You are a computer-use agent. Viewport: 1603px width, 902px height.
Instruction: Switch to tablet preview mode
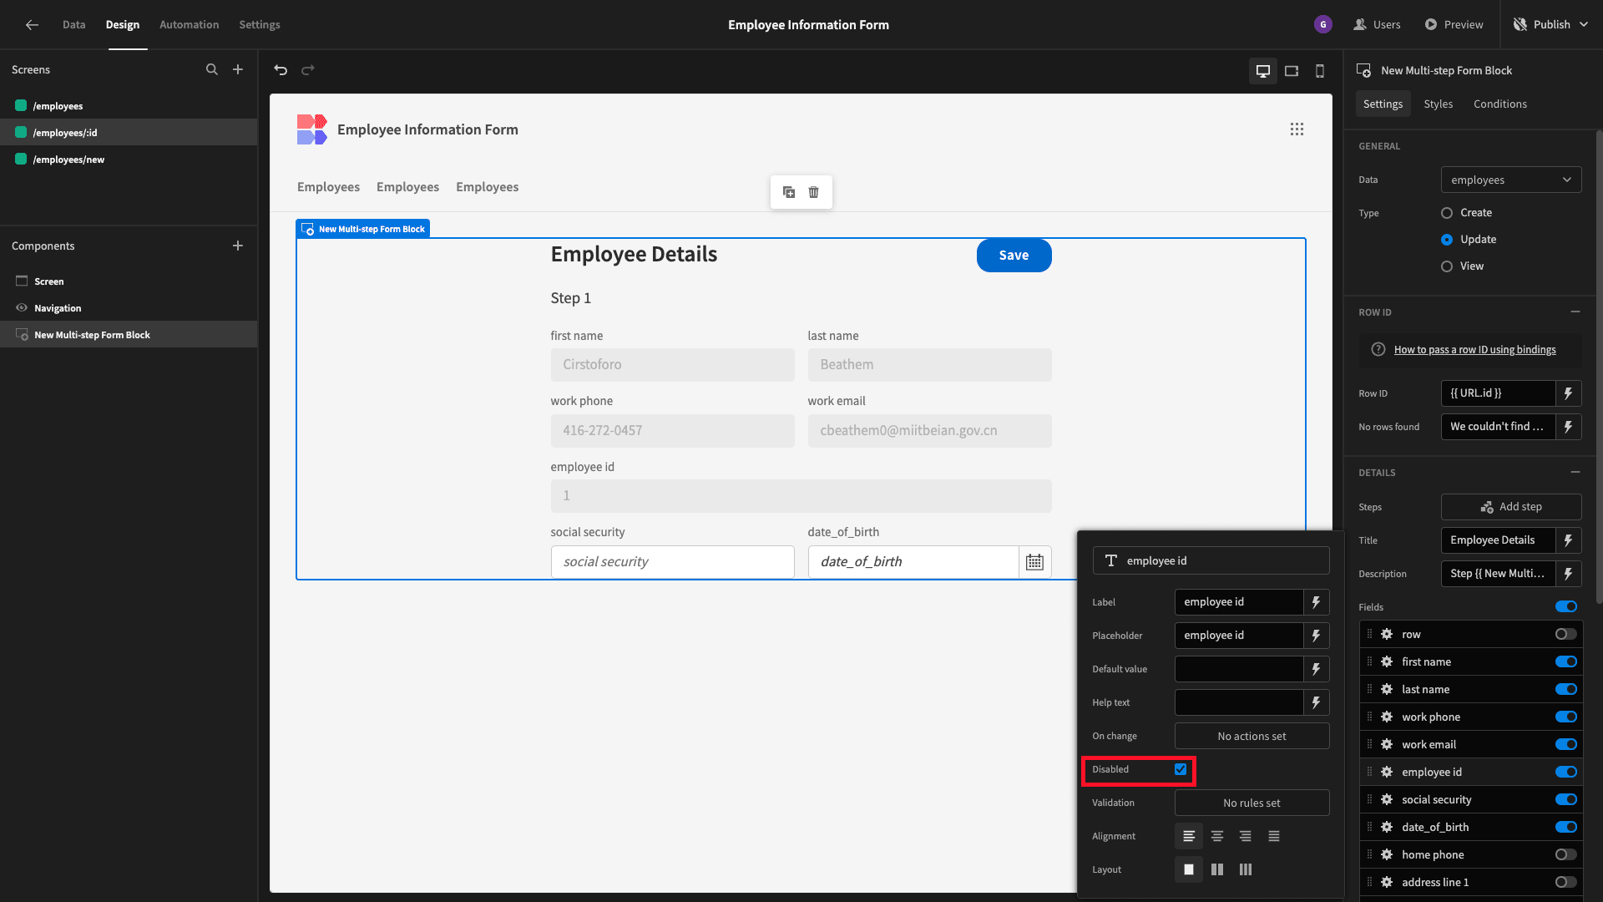point(1292,71)
